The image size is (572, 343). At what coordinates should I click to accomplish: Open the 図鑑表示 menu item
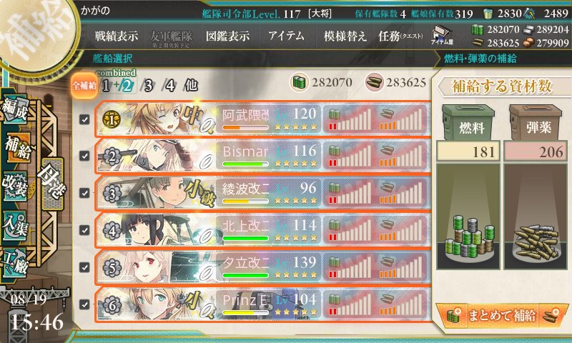[227, 36]
